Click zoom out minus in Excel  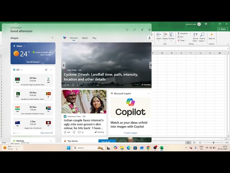point(204,143)
